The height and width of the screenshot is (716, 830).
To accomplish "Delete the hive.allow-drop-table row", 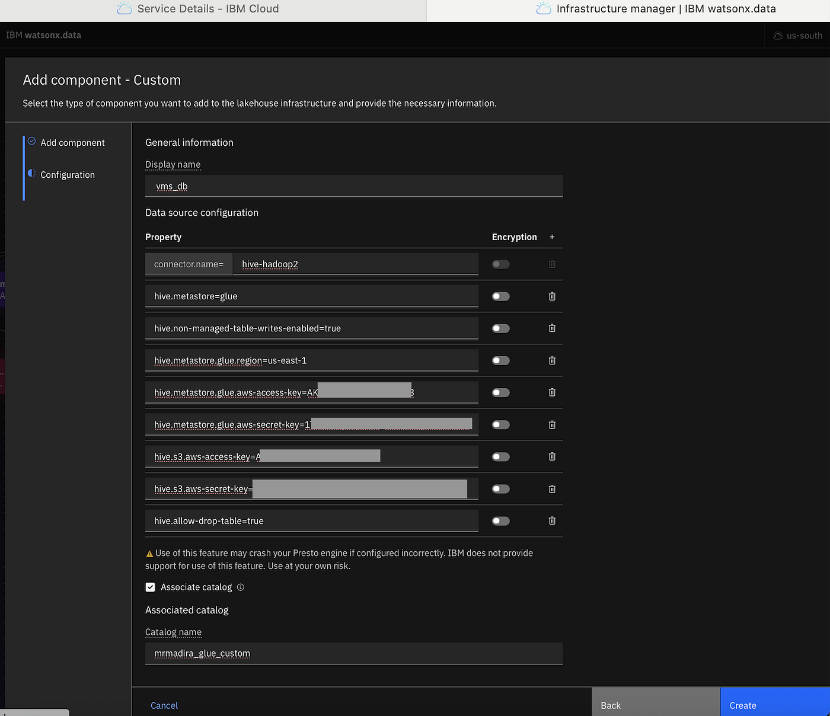I will tap(552, 521).
